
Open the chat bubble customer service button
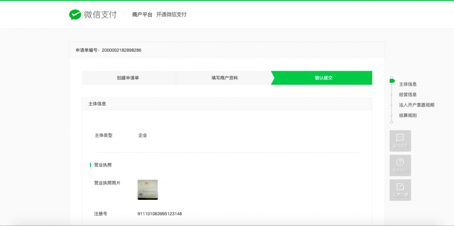[400, 141]
